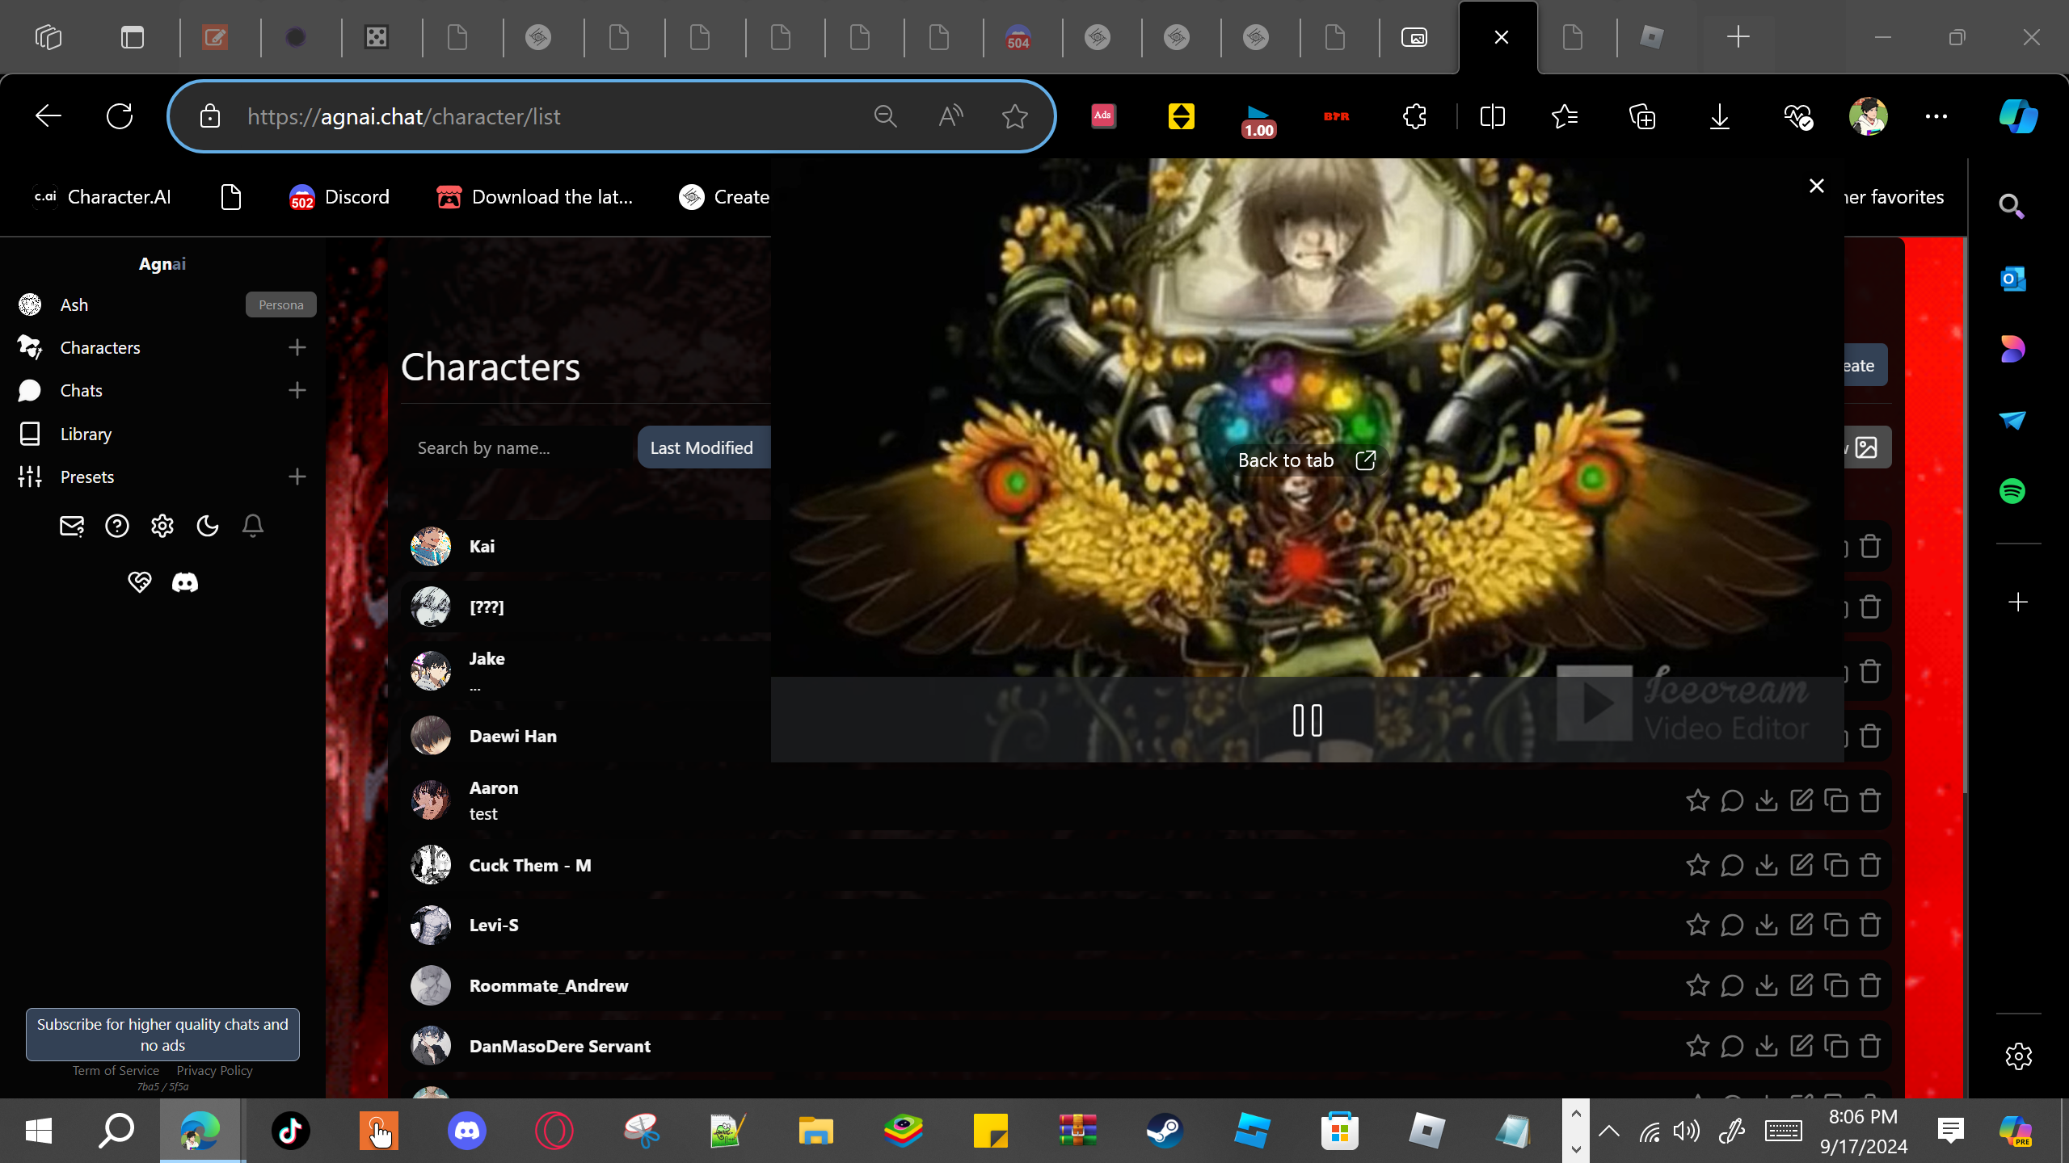The height and width of the screenshot is (1163, 2069).
Task: Create new preset via plus icon
Action: [297, 477]
